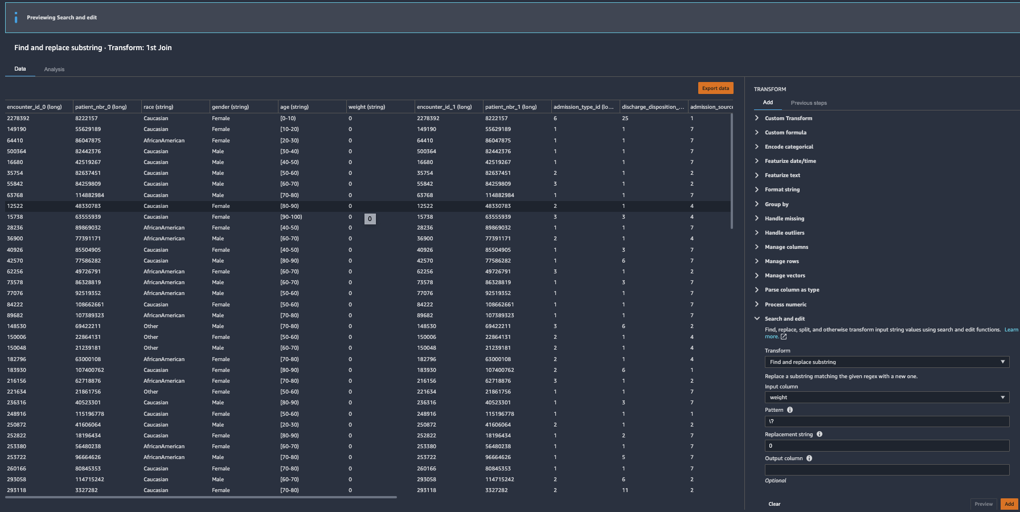Image resolution: width=1020 pixels, height=512 pixels.
Task: Select the cell 3327282 in patient_nbr_0 column
Action: click(87, 490)
